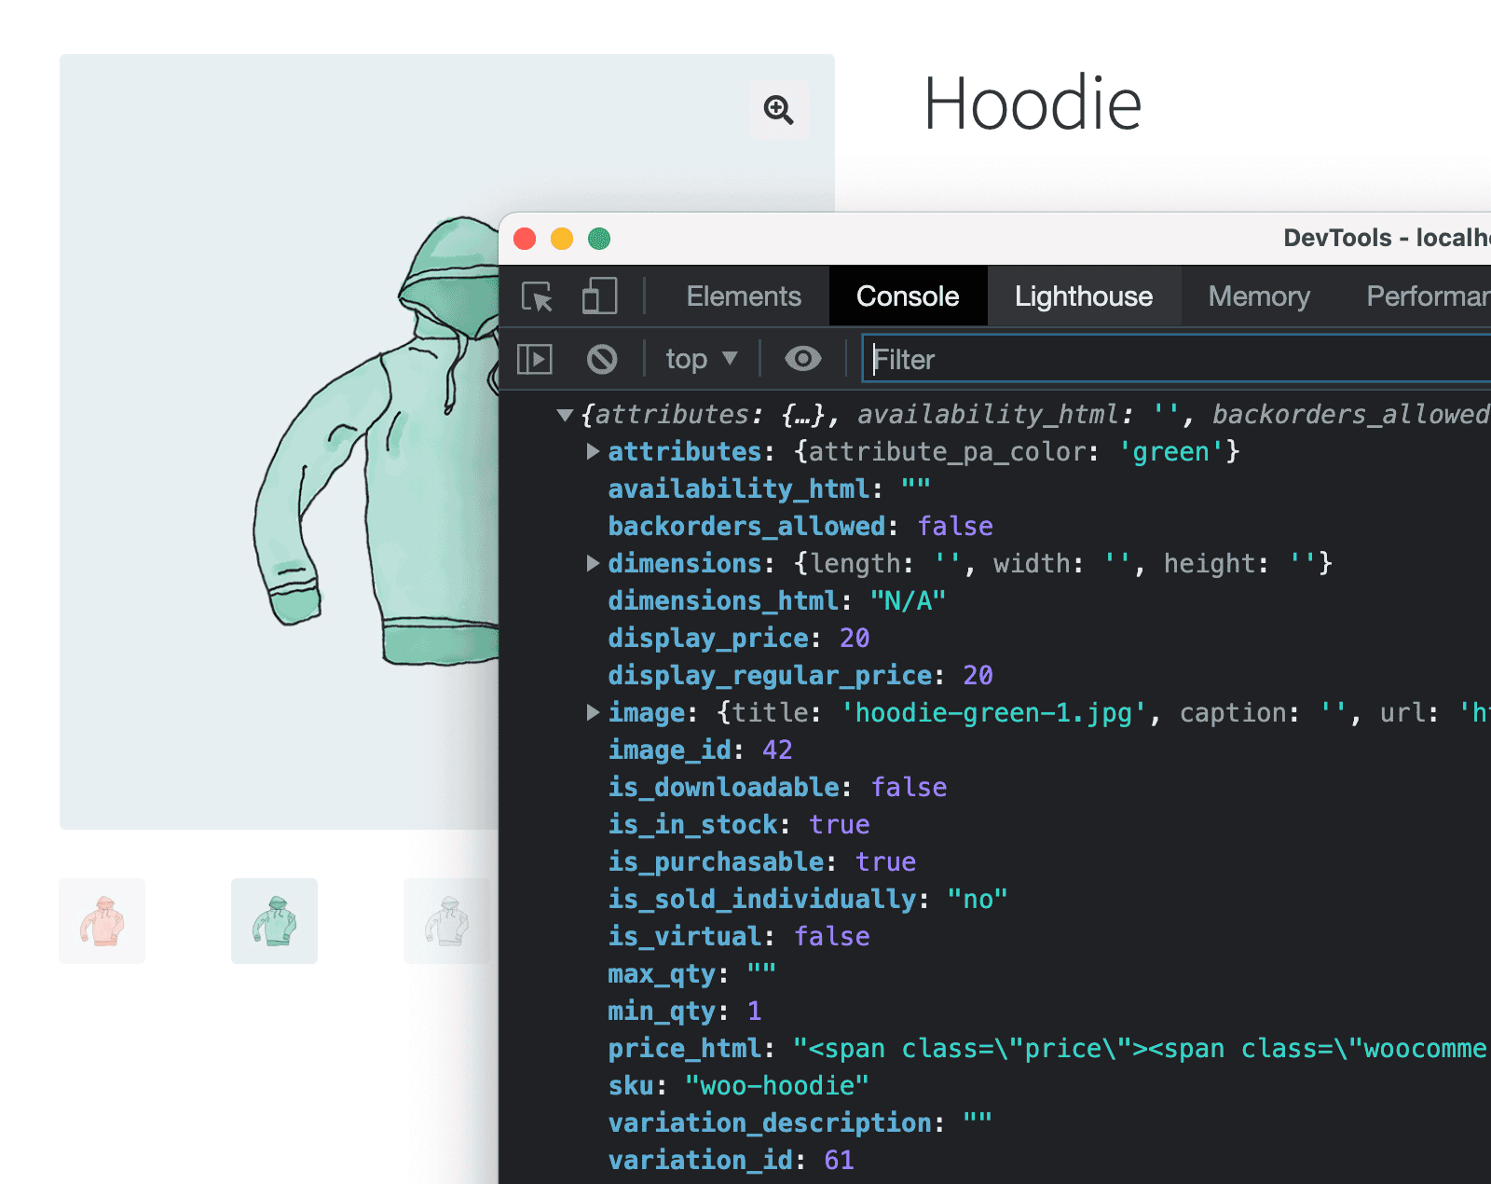This screenshot has width=1491, height=1184.
Task: Open the Lighthouse panel
Action: click(x=1083, y=296)
